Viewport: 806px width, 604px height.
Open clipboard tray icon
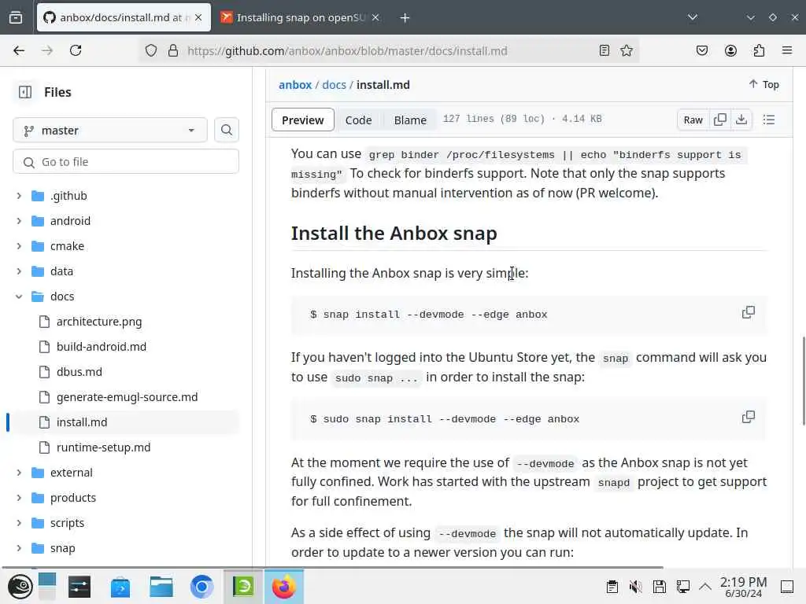point(612,587)
